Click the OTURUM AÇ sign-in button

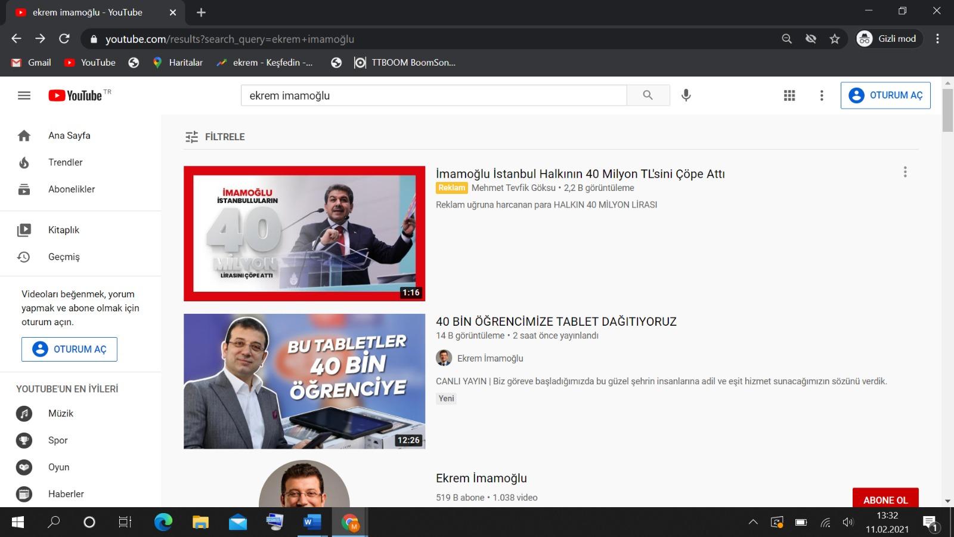point(885,95)
